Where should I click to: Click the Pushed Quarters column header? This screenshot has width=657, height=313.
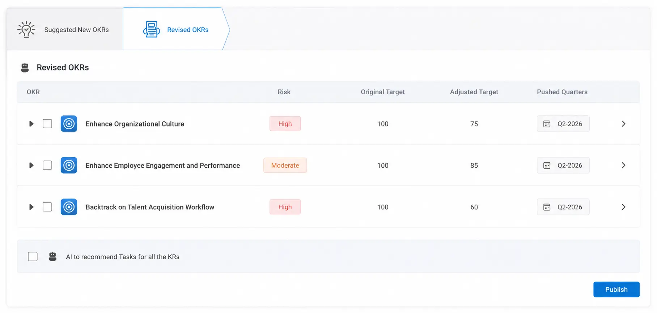tap(562, 92)
